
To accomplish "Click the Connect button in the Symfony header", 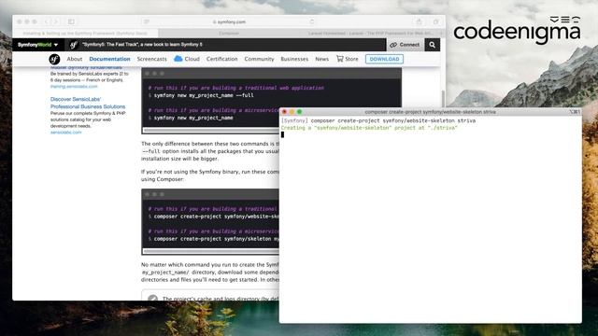I will coord(405,45).
